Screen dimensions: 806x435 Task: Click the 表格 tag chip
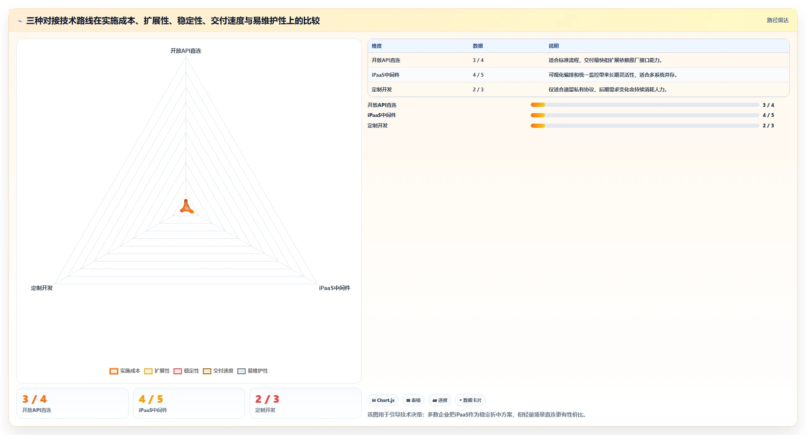pos(413,400)
